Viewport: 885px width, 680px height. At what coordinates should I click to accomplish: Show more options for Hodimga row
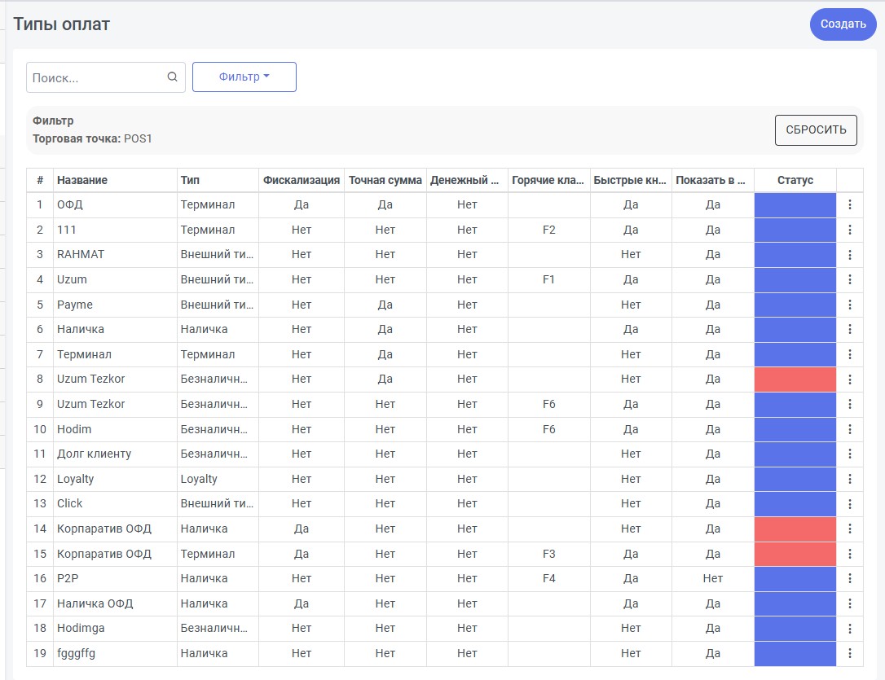pos(849,629)
